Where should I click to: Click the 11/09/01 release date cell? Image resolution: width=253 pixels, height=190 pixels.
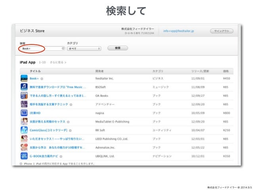click(x=198, y=79)
